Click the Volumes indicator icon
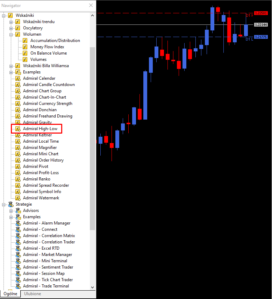Screen dimensions: 272x299 [x=25, y=59]
